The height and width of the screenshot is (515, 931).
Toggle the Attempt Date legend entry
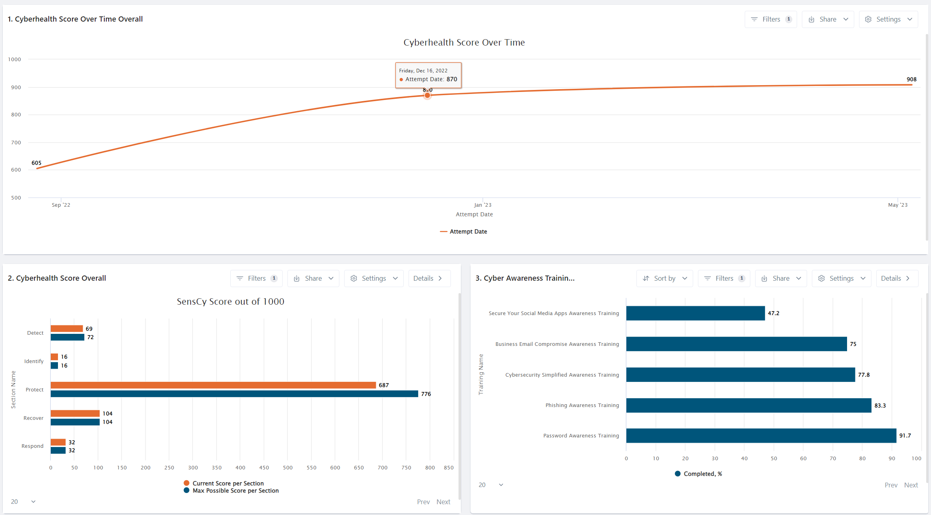pyautogui.click(x=464, y=232)
